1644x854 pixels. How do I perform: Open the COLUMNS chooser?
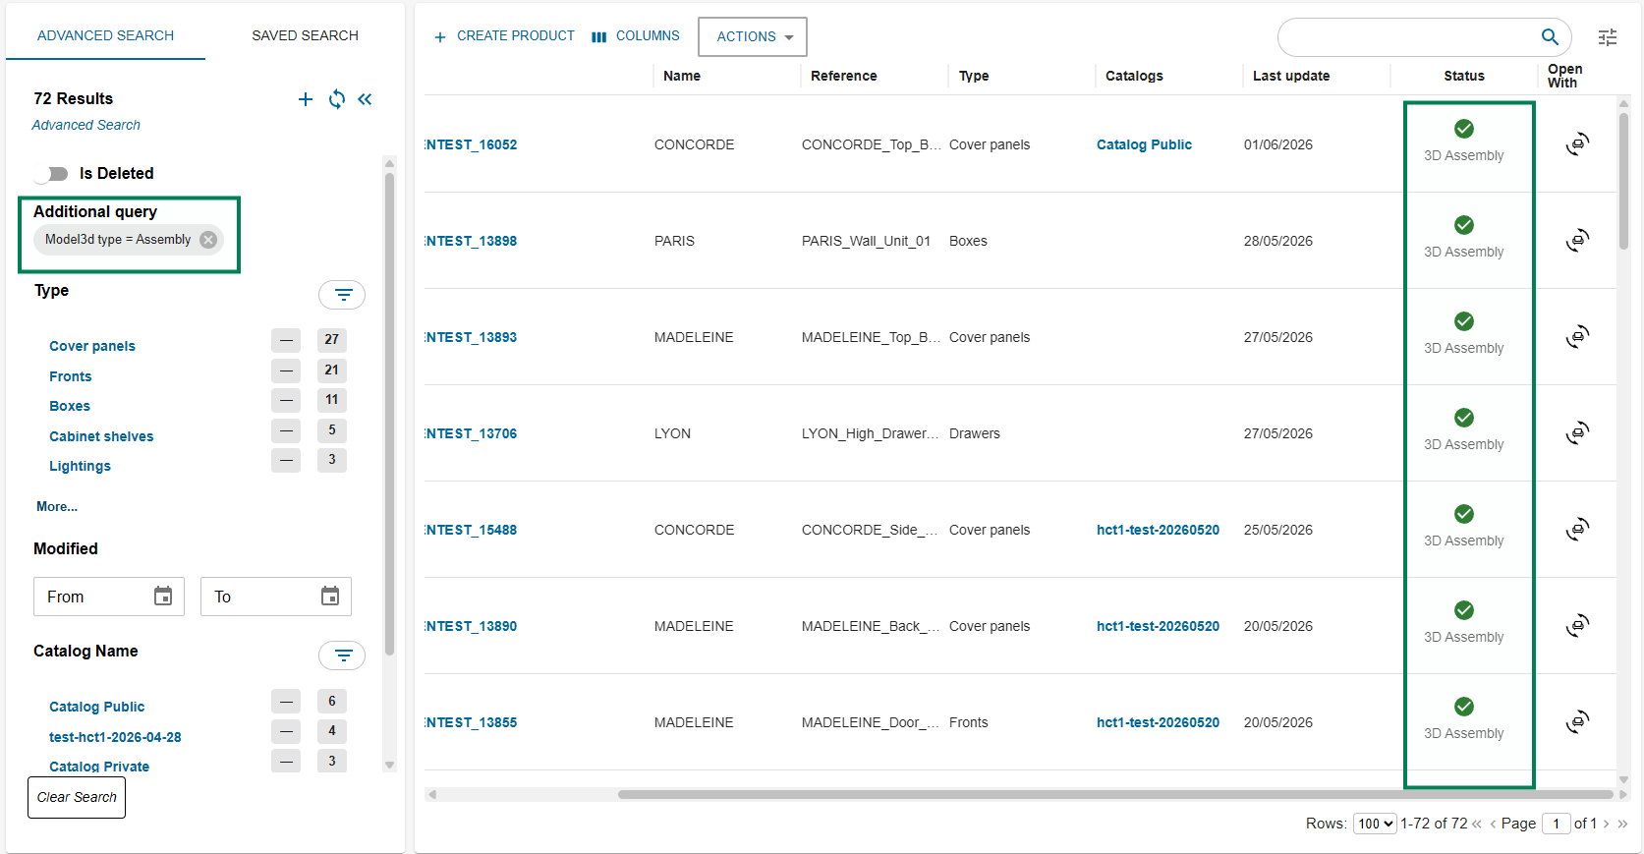click(x=636, y=36)
